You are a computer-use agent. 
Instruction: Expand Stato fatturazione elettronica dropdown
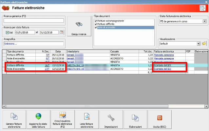tap(204, 21)
